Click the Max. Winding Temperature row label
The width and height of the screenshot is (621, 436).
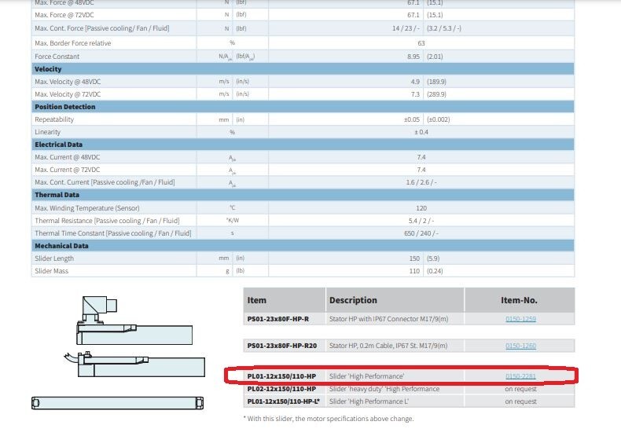coord(86,208)
